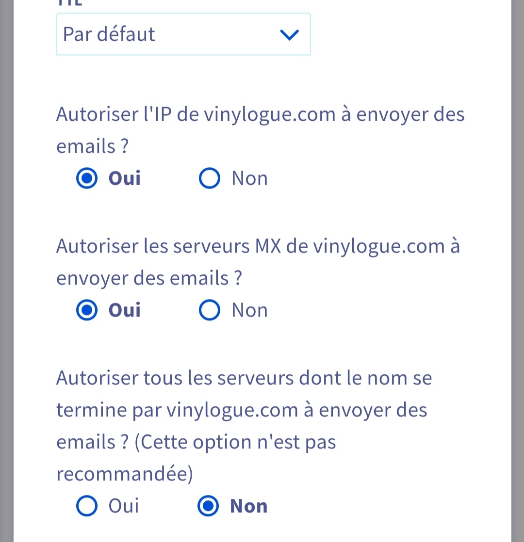Click the 'Oui' label under not-recommended option

[x=124, y=506]
